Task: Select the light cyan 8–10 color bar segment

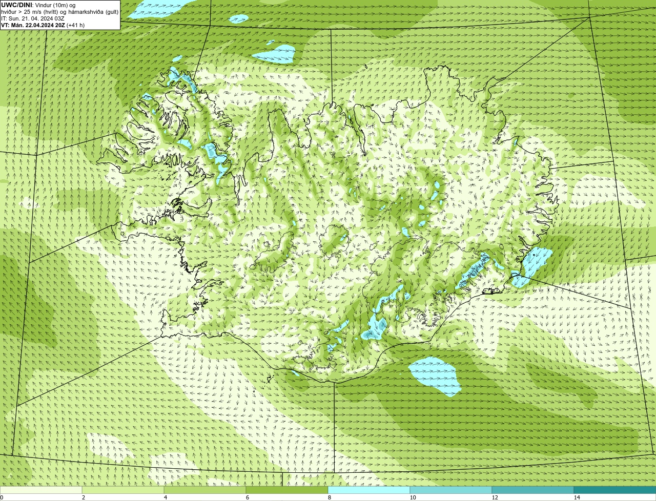Action: pyautogui.click(x=369, y=490)
